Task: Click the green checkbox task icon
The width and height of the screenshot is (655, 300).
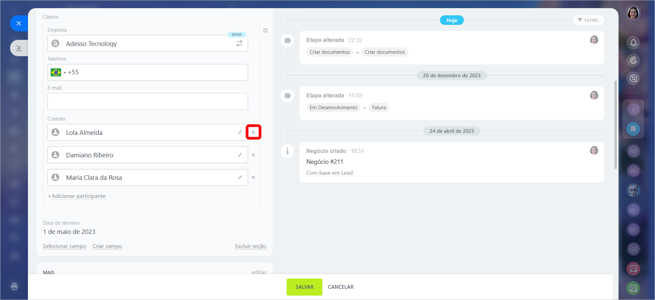Action: [633, 288]
